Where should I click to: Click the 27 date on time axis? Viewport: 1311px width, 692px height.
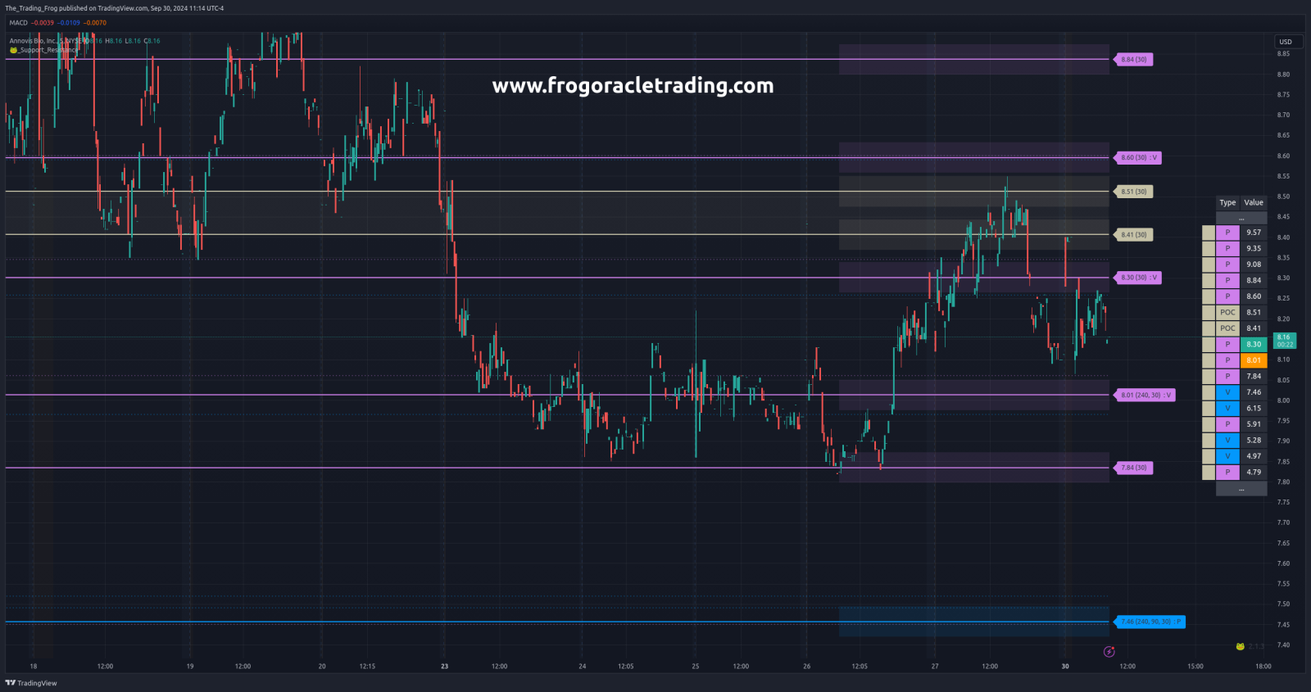pos(935,667)
